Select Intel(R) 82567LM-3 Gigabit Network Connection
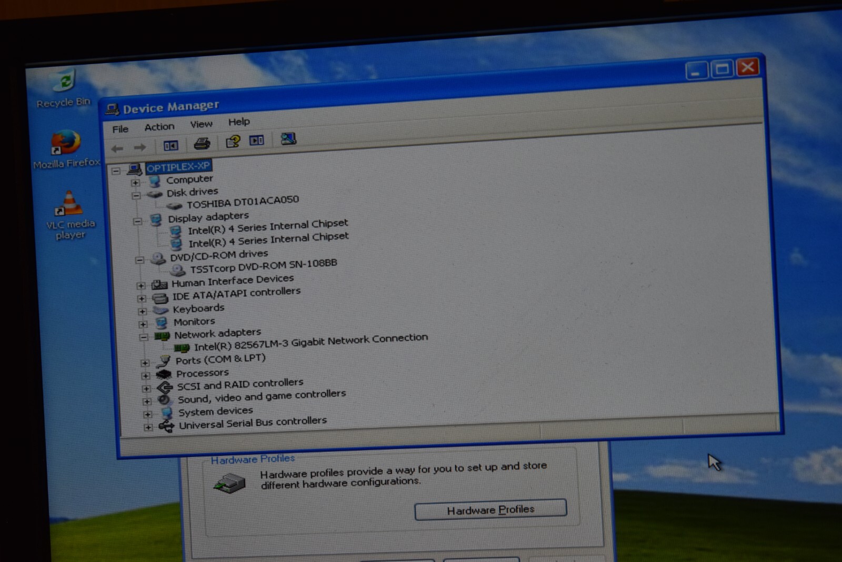This screenshot has width=842, height=562. pyautogui.click(x=311, y=342)
